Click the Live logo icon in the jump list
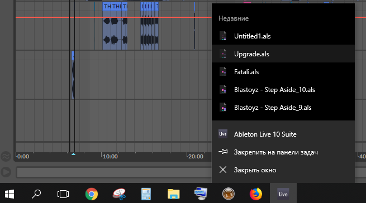366x203 pixels. tap(223, 134)
